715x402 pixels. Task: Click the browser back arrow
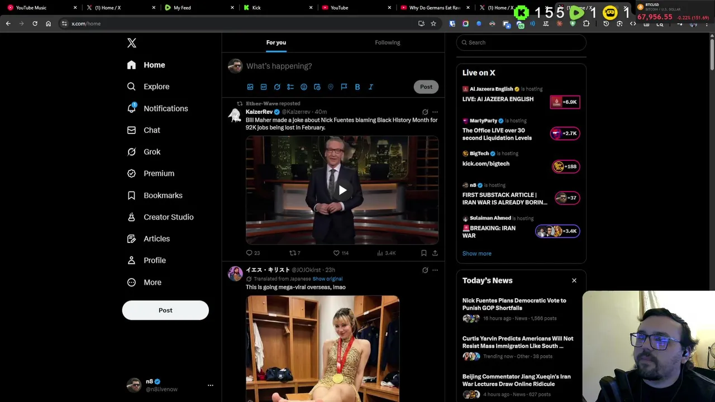pyautogui.click(x=8, y=23)
